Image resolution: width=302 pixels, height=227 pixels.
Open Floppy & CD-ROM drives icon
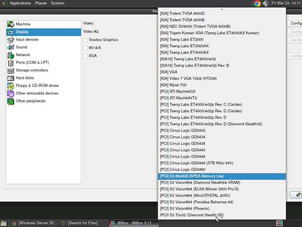(11, 86)
